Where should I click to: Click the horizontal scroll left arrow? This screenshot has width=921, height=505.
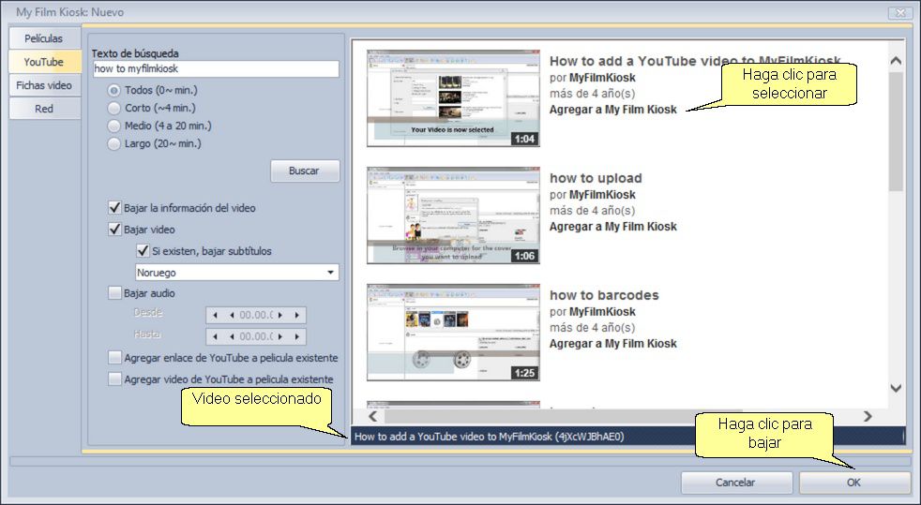[x=373, y=416]
